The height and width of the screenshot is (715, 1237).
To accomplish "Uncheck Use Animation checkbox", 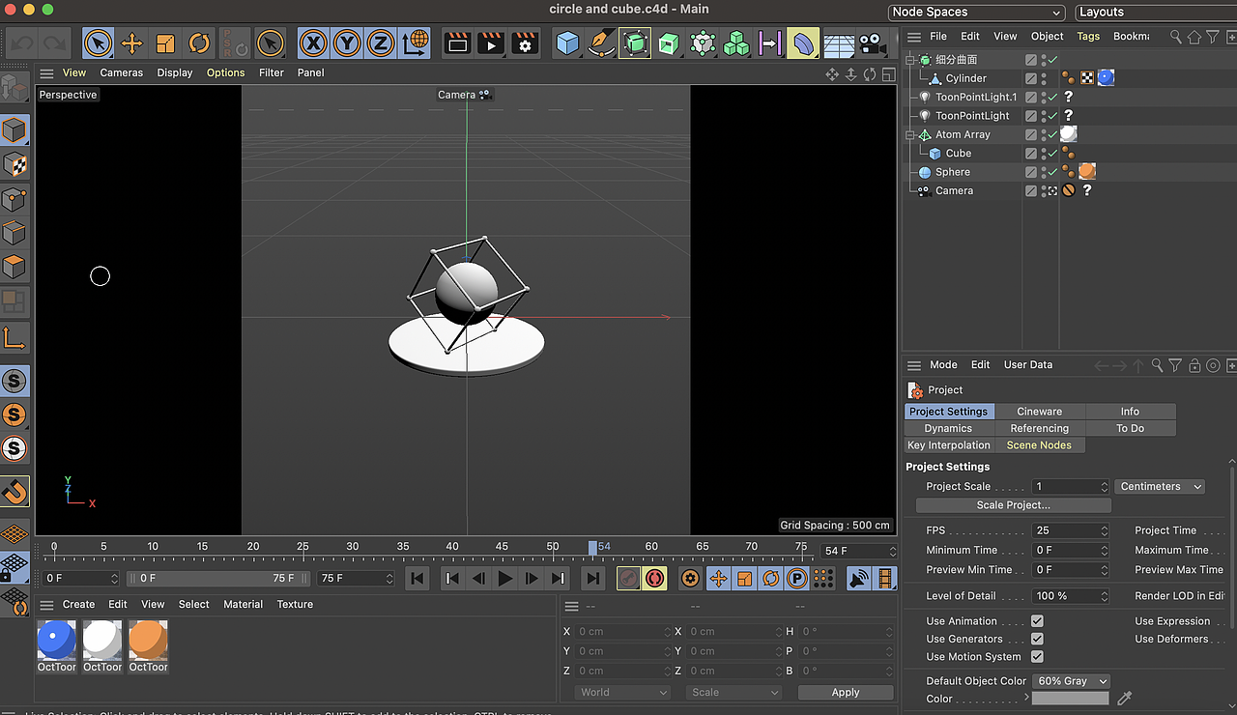I will 1037,621.
